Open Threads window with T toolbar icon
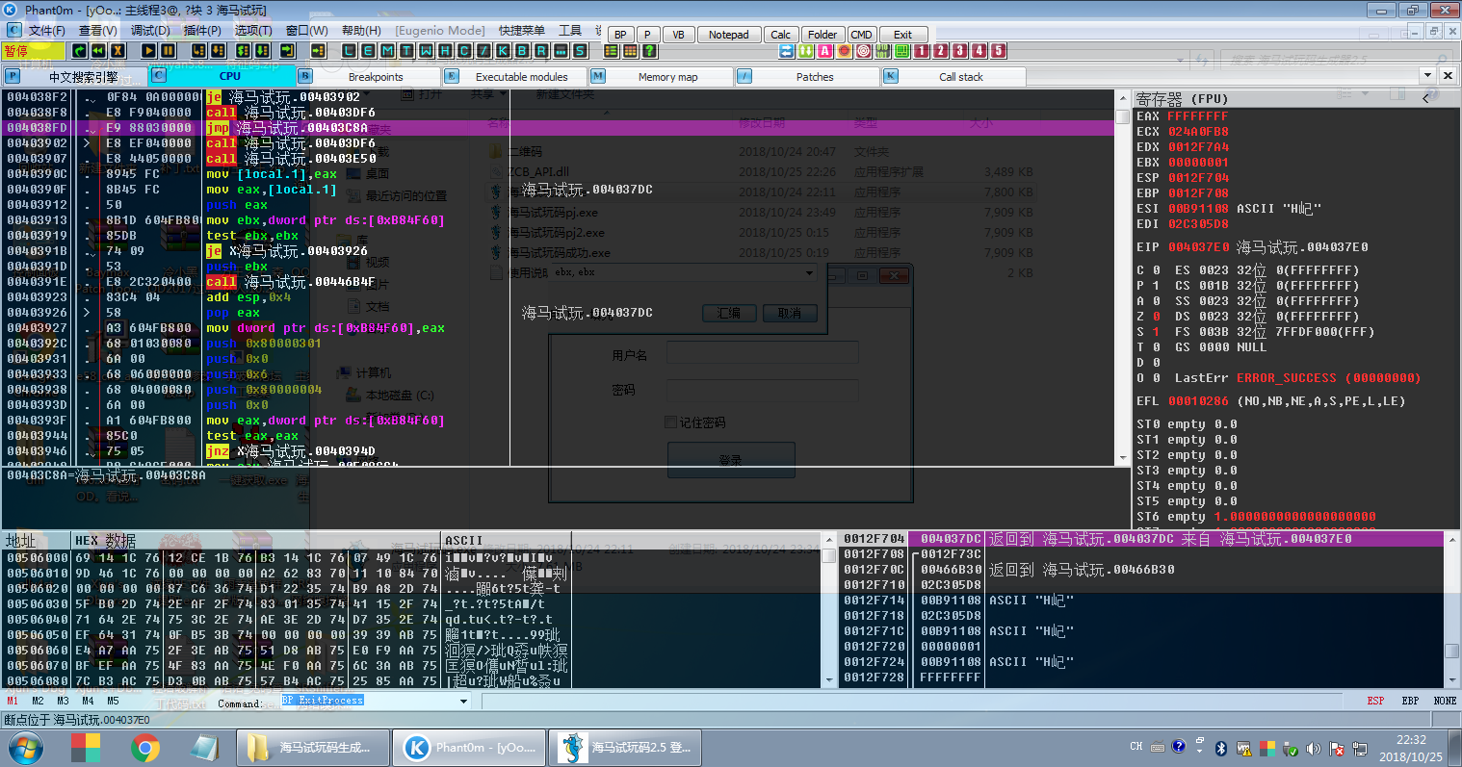 click(406, 50)
